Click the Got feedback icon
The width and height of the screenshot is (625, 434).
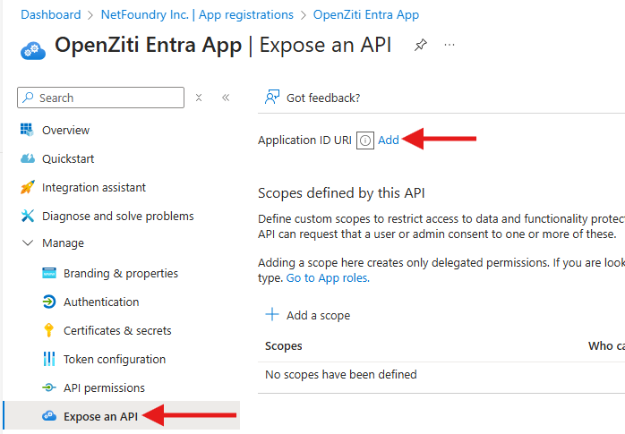[x=272, y=98]
